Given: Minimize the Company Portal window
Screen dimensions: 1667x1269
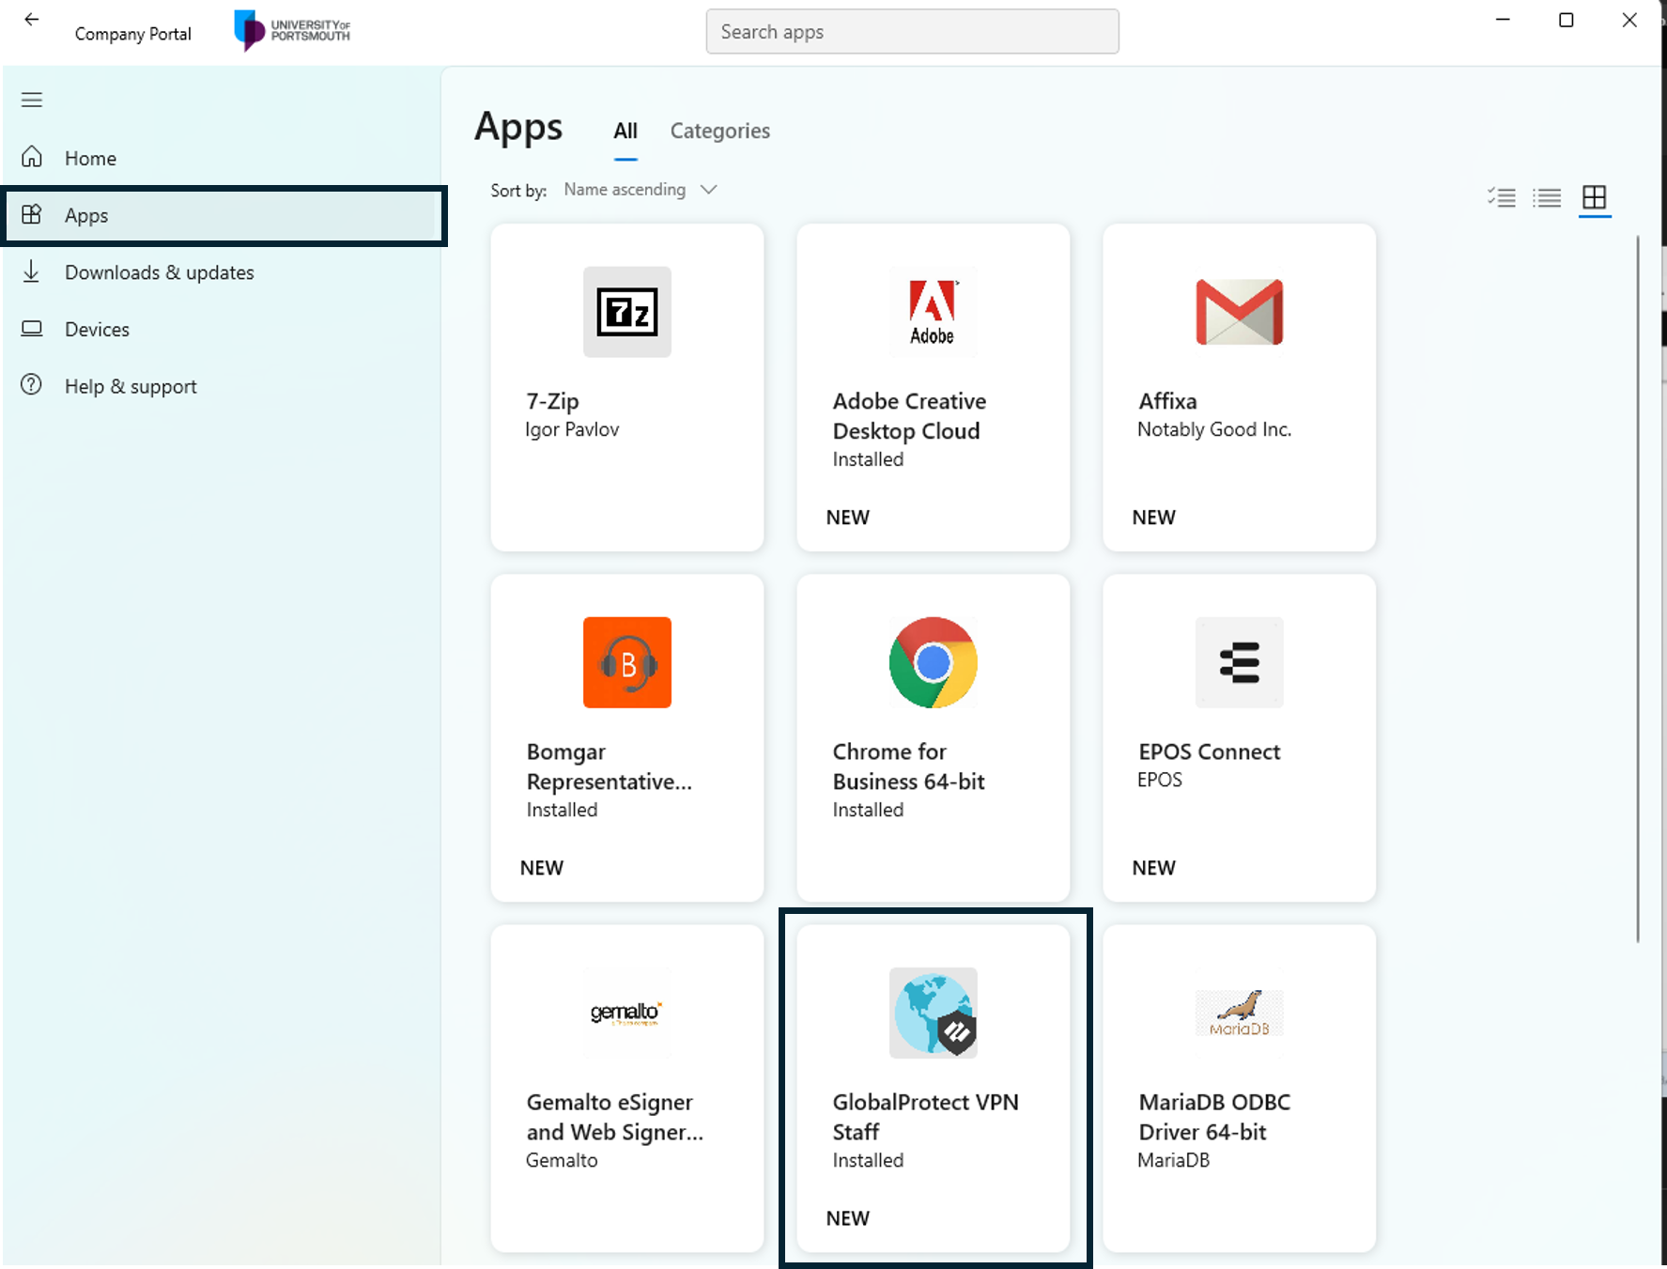Looking at the screenshot, I should [x=1503, y=20].
